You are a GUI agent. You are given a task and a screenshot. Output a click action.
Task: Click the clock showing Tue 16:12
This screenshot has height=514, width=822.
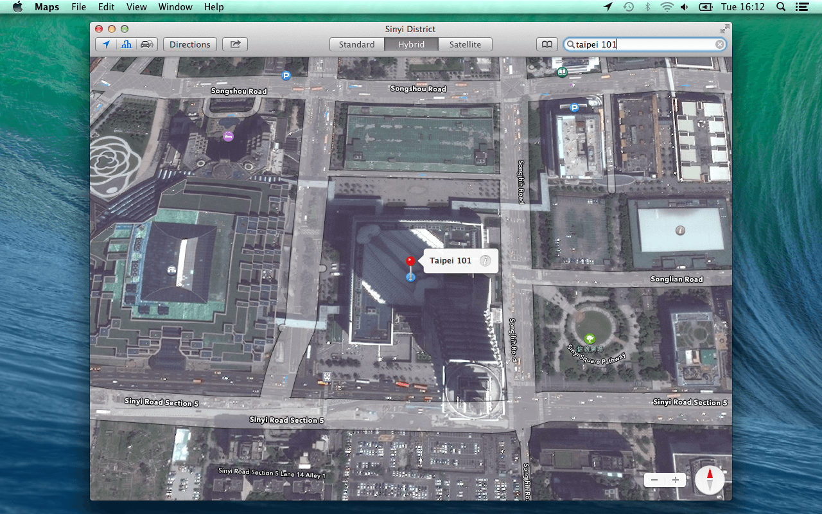coord(743,7)
